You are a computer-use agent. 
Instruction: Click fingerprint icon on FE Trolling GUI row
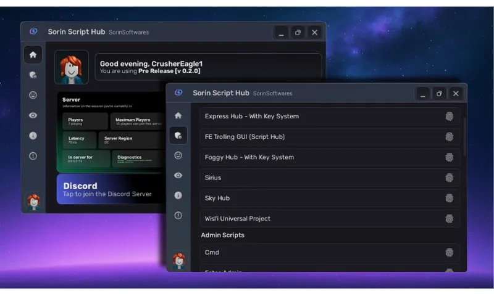click(450, 137)
